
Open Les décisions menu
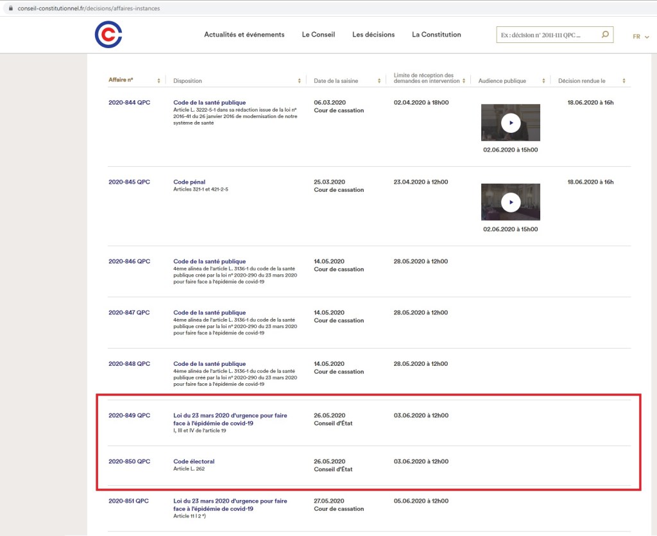[x=373, y=35]
